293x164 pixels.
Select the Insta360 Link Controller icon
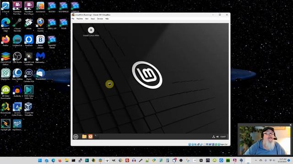pyautogui.click(x=29, y=59)
